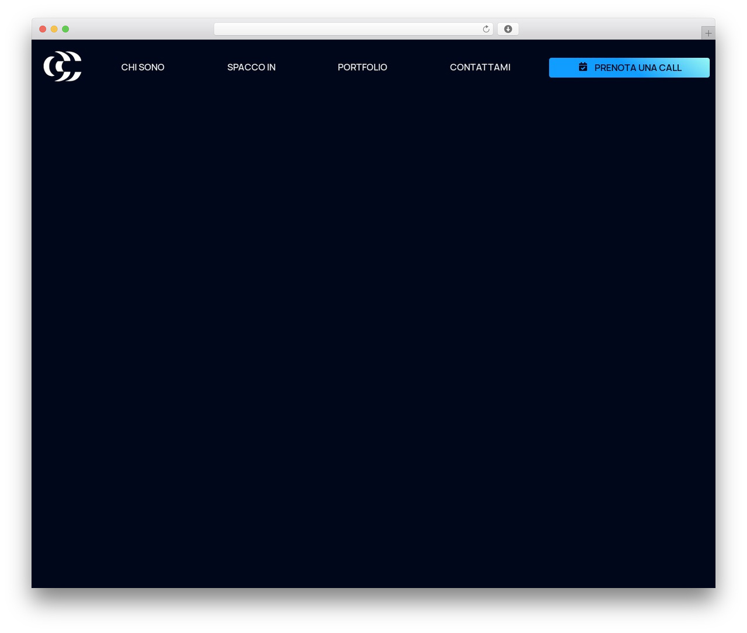This screenshot has width=747, height=633.
Task: Minimize the window with the yellow button
Action: [x=54, y=29]
